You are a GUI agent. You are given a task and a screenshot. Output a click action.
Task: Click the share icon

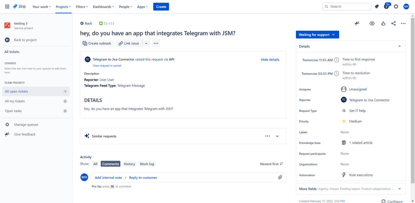(x=393, y=23)
